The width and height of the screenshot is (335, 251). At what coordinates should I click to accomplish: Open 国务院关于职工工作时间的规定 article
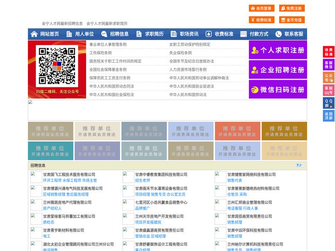point(115,61)
